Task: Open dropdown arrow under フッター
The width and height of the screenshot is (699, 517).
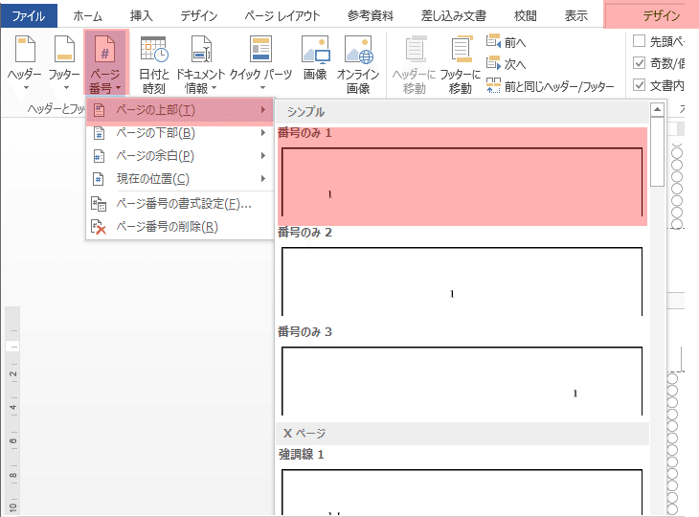Action: point(66,88)
